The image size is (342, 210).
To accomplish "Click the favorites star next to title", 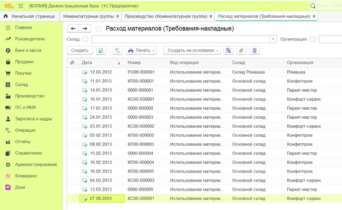I will 99,28.
